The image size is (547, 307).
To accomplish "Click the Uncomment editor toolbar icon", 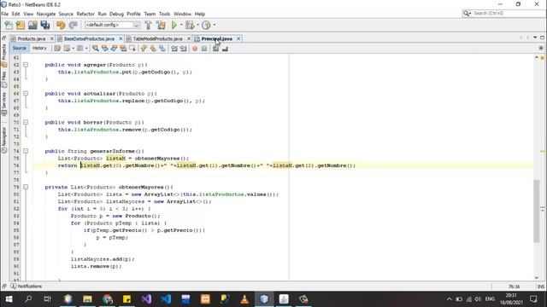I will click(225, 49).
